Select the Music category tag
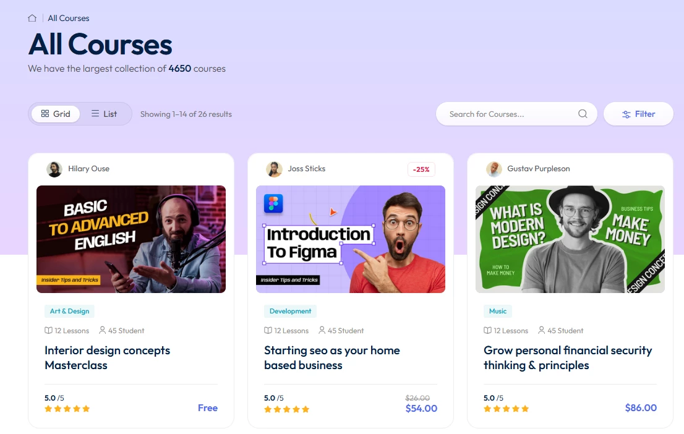The image size is (684, 434). coord(498,311)
